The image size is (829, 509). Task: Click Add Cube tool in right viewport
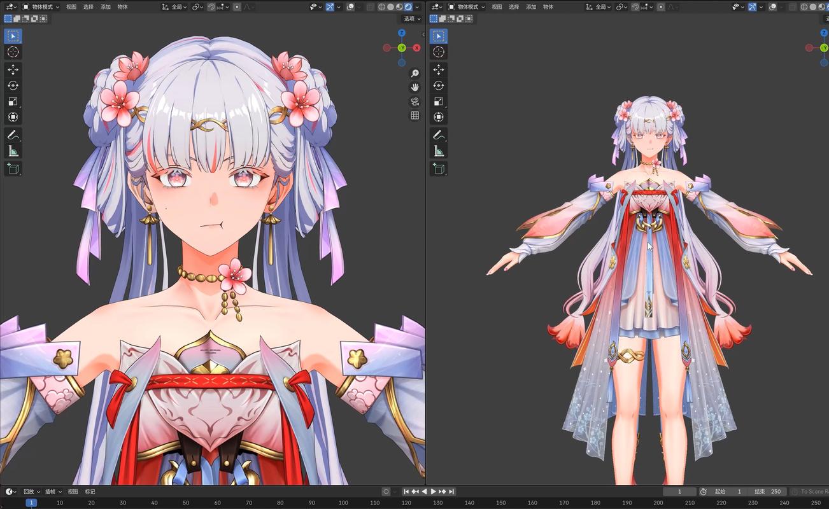(x=439, y=169)
